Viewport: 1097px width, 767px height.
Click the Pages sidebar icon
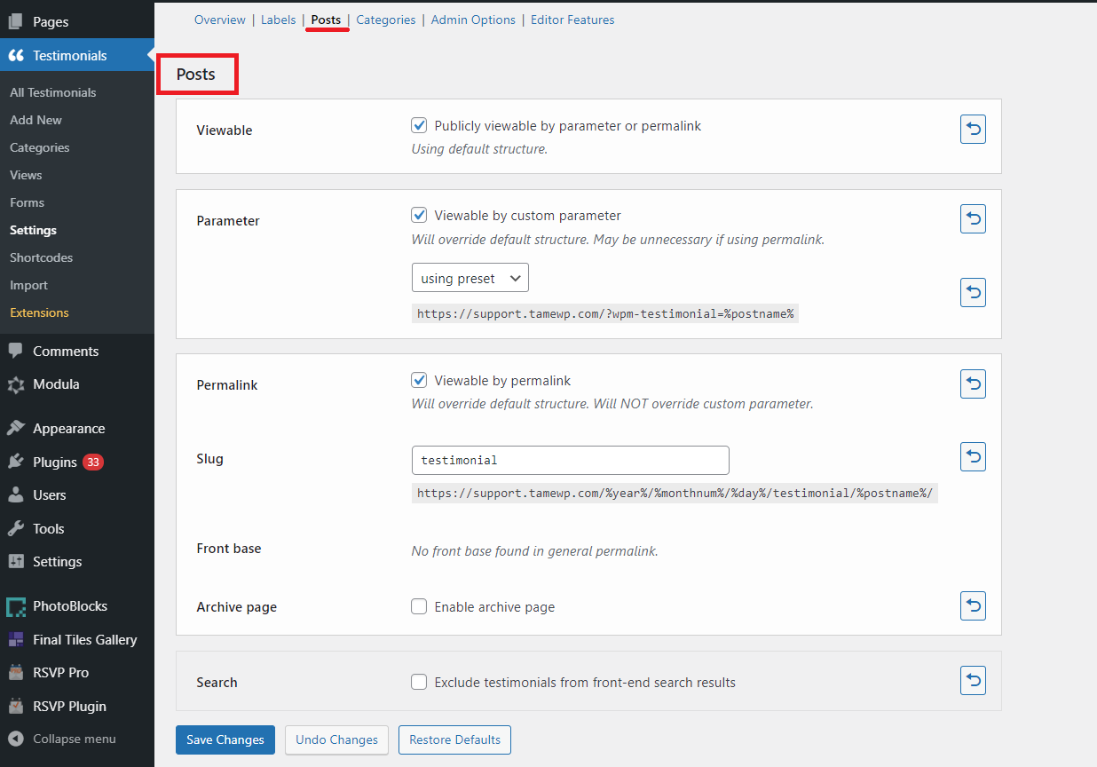(16, 21)
